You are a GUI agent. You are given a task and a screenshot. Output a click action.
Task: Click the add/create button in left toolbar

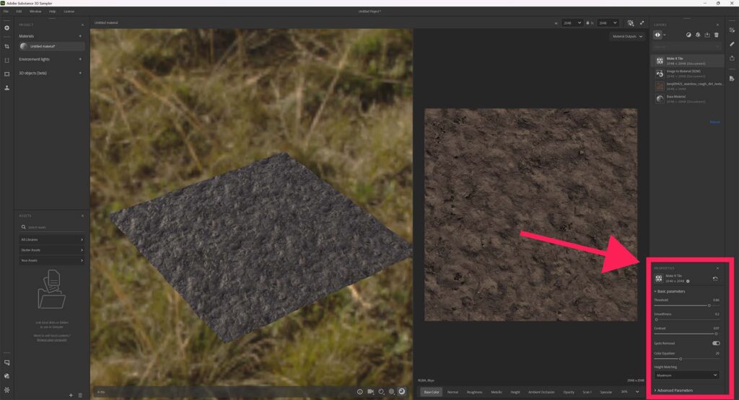click(x=6, y=28)
